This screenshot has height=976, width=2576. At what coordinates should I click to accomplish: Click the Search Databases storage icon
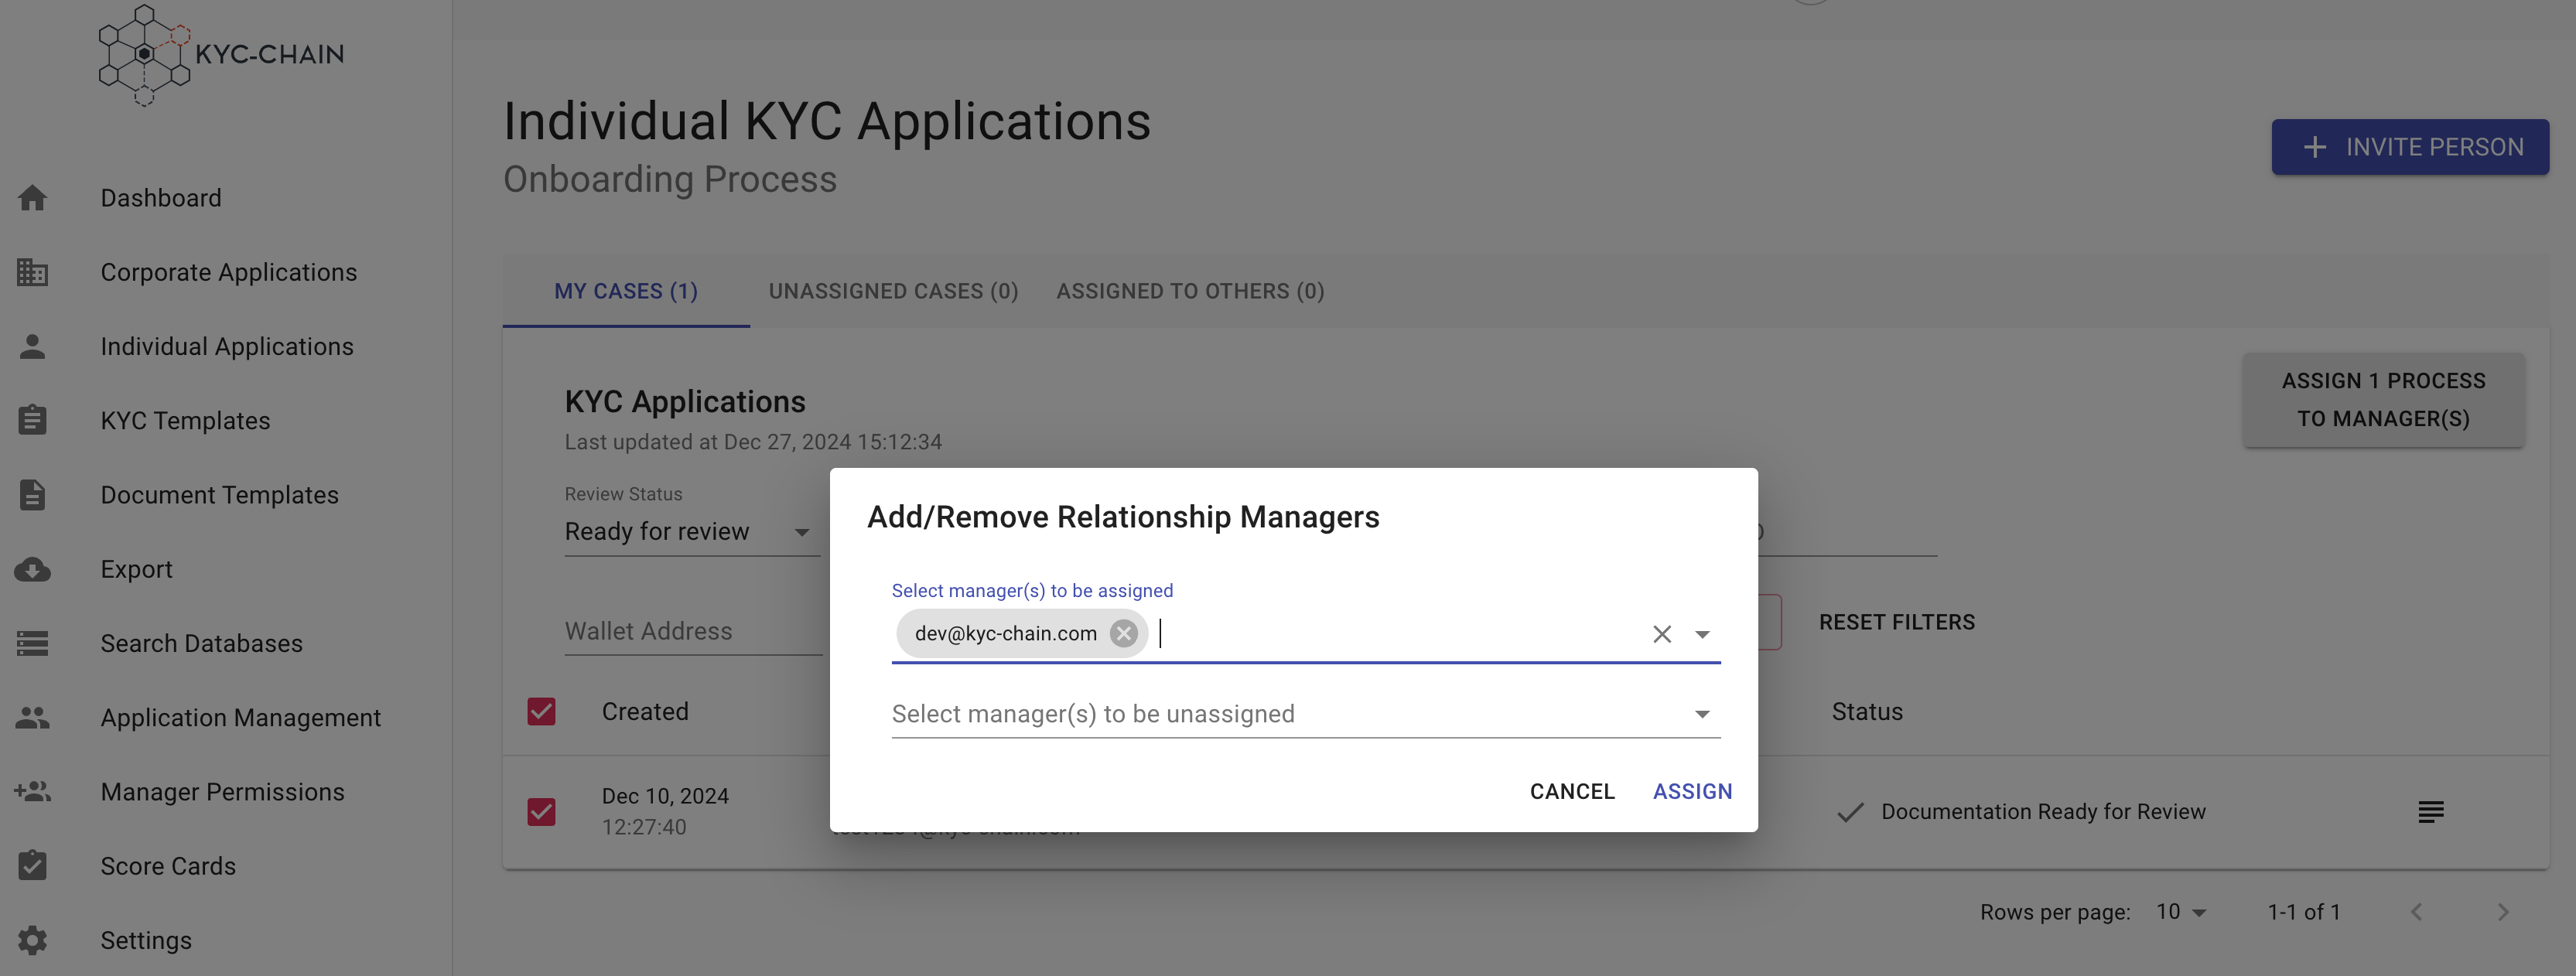(32, 643)
